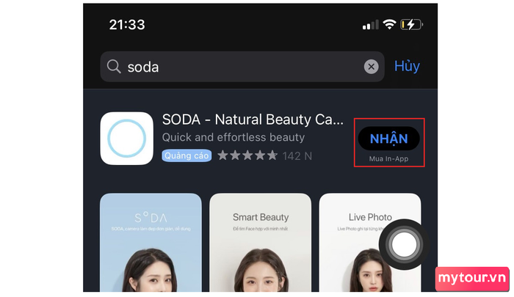Clear the search field with X icon
Viewport: 514px width, 297px height.
(x=371, y=67)
